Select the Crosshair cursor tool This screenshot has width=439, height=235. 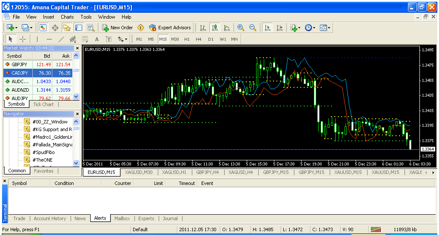point(23,39)
